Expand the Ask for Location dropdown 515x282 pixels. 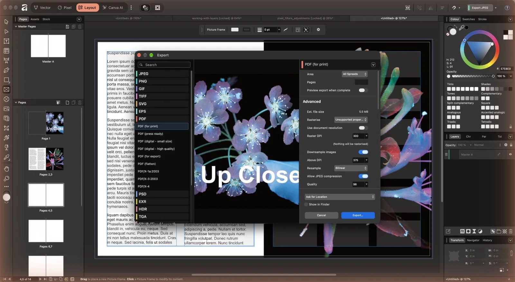coord(340,197)
